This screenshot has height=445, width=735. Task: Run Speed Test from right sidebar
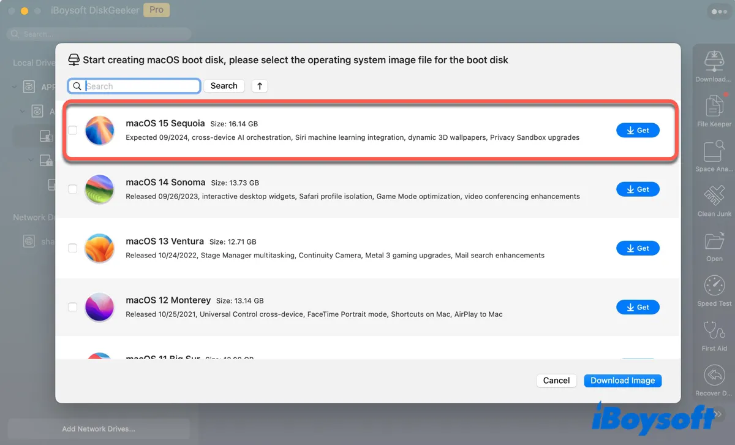point(714,291)
